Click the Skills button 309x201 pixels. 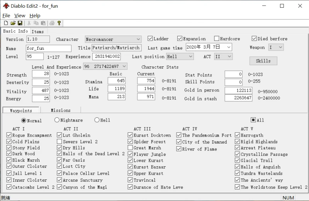tap(263, 61)
